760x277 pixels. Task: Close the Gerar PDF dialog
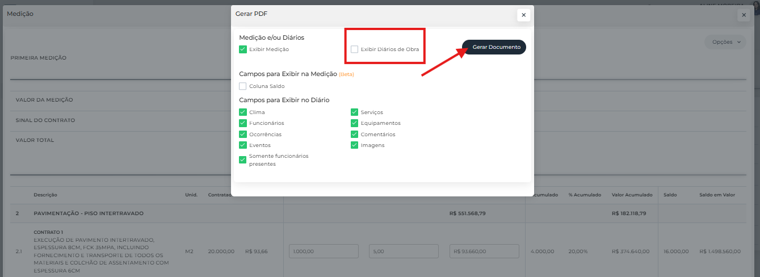[523, 15]
